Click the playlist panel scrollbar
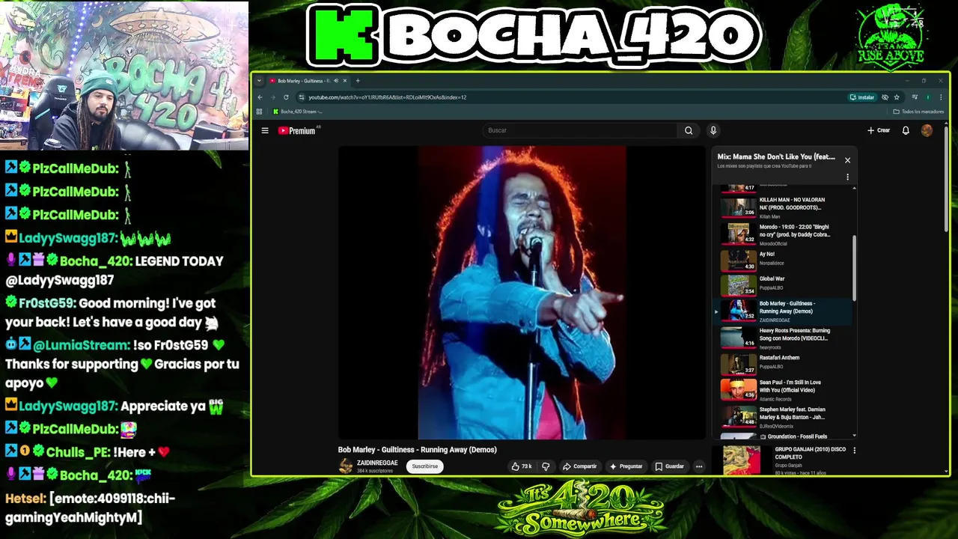Screen dimensions: 958x539 [855, 268]
